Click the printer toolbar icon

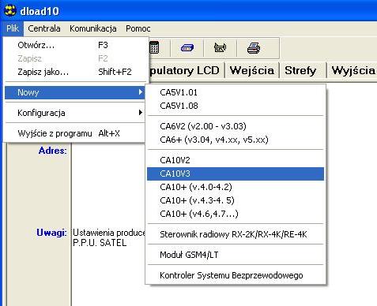click(254, 48)
